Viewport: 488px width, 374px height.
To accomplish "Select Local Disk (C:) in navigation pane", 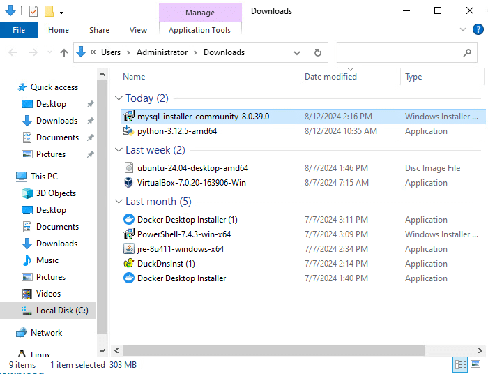I will [x=48, y=311].
